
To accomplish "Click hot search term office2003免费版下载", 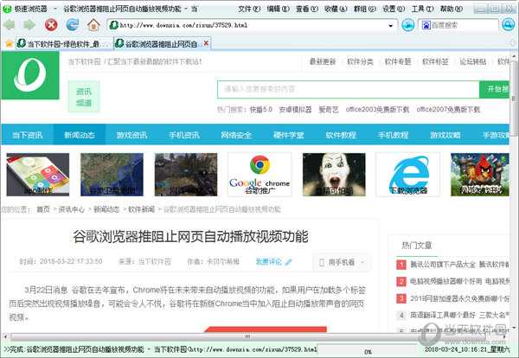I will pos(378,110).
